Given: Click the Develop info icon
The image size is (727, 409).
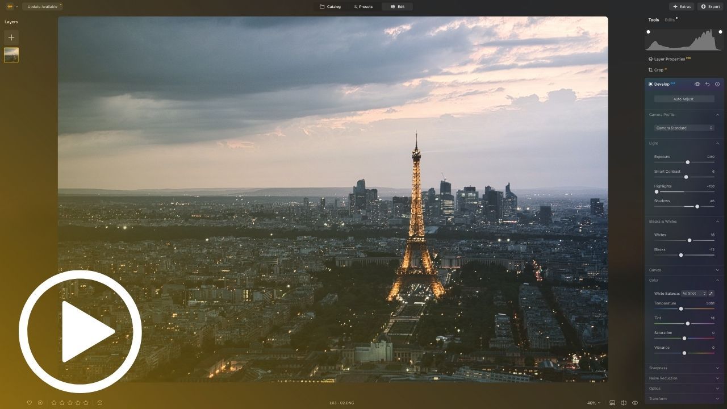Looking at the screenshot, I should click(x=717, y=84).
